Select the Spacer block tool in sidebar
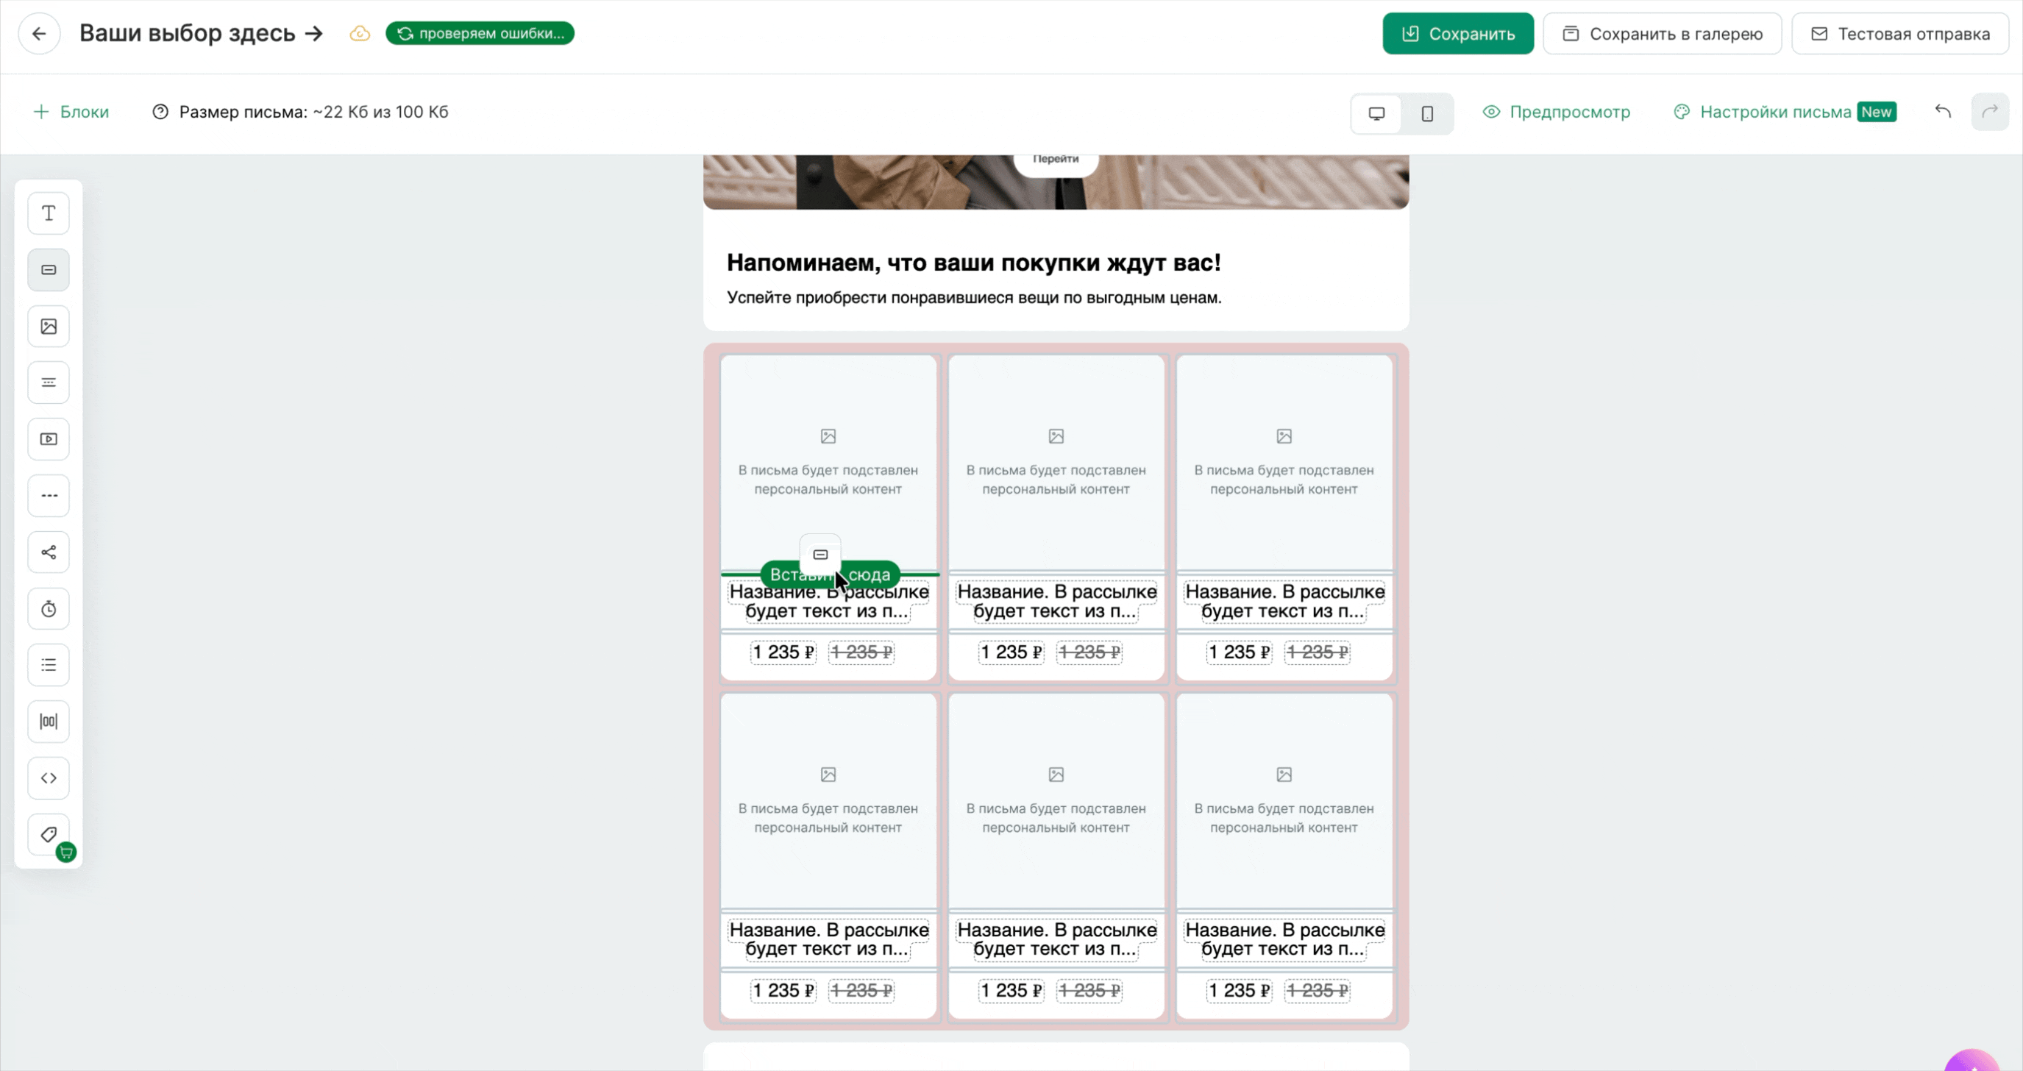 tap(49, 722)
